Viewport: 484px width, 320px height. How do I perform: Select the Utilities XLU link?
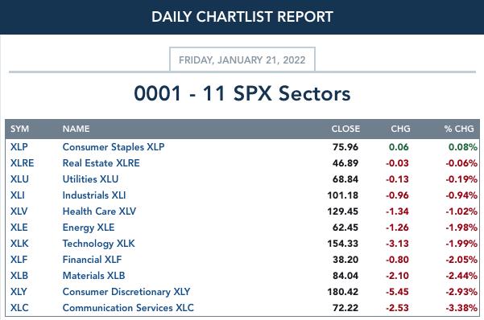pos(90,179)
